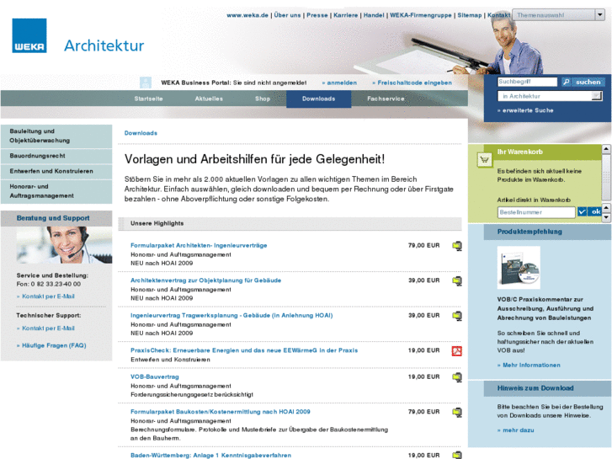Open Sitemap link
Image resolution: width=612 pixels, height=459 pixels.
(470, 15)
